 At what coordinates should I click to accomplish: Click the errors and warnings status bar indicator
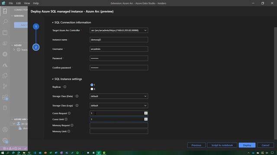pos(12,149)
